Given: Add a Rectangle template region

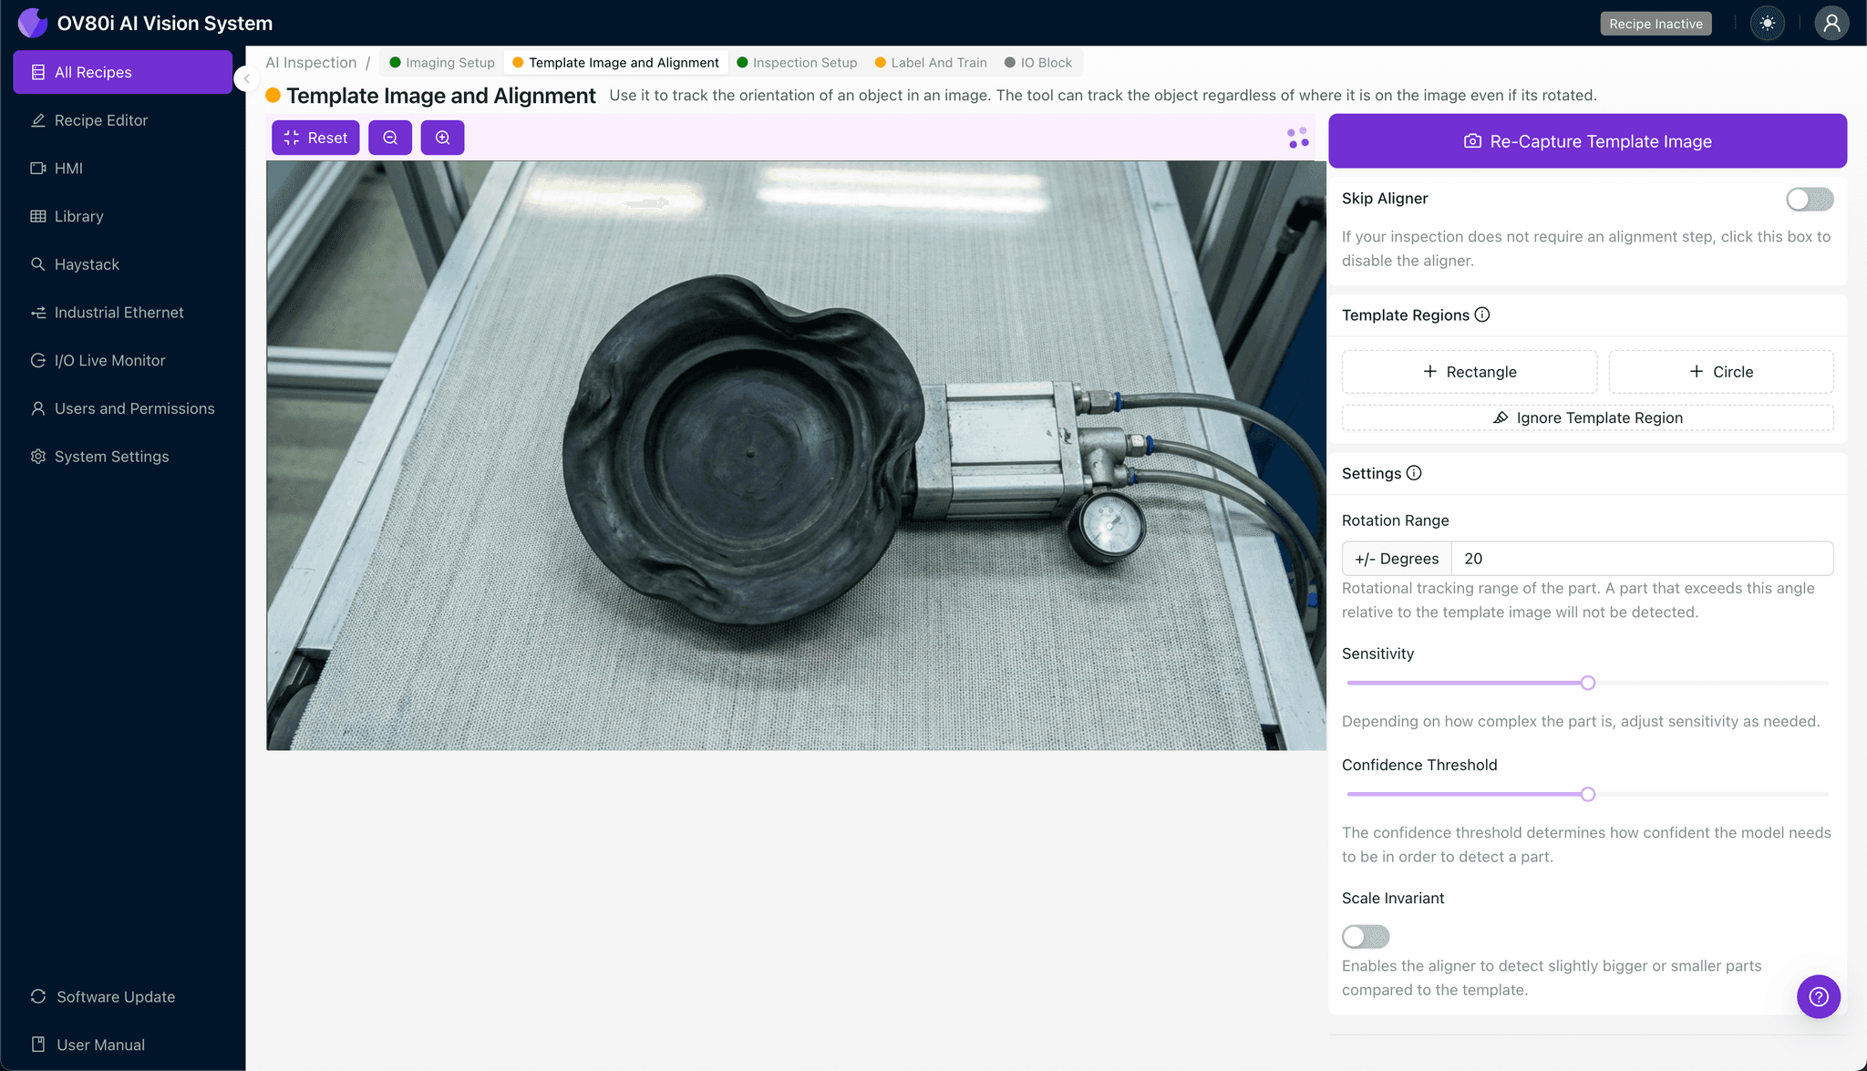Looking at the screenshot, I should tap(1469, 372).
